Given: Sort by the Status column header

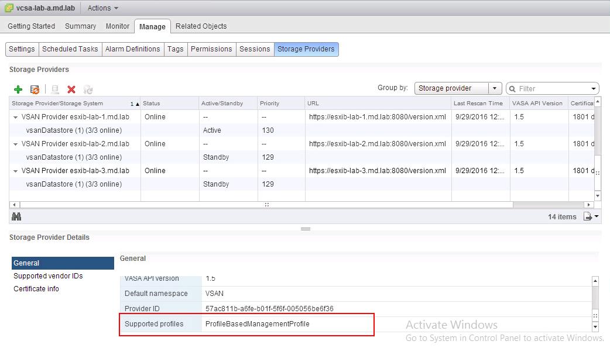Looking at the screenshot, I should (x=169, y=104).
